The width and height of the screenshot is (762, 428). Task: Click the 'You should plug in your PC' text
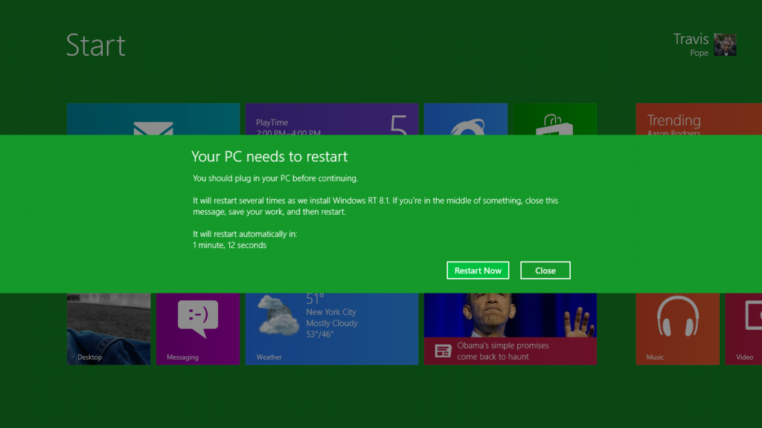coord(275,178)
